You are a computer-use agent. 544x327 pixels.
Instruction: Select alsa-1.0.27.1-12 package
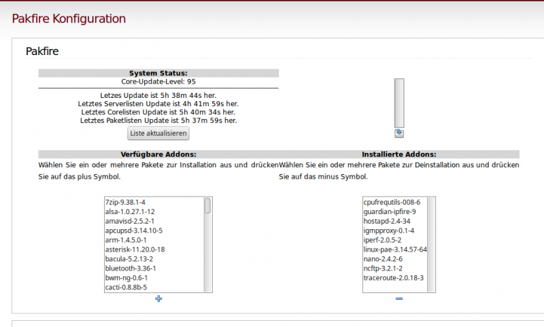click(x=154, y=211)
